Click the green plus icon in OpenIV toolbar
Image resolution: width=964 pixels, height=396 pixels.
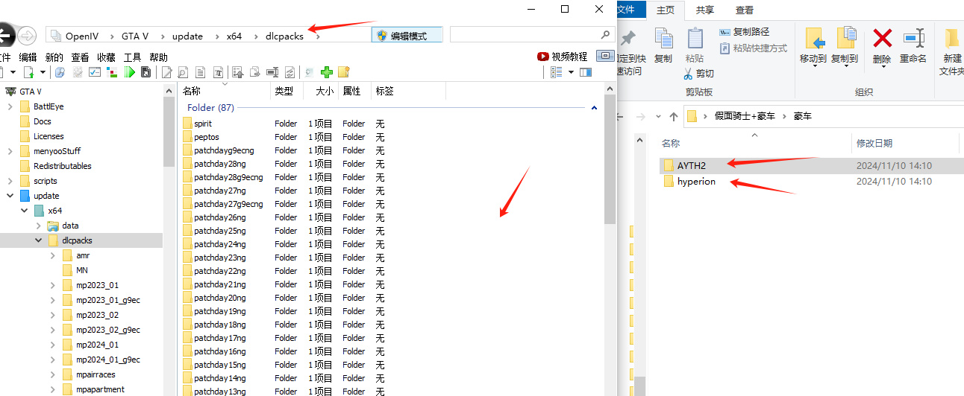point(326,72)
